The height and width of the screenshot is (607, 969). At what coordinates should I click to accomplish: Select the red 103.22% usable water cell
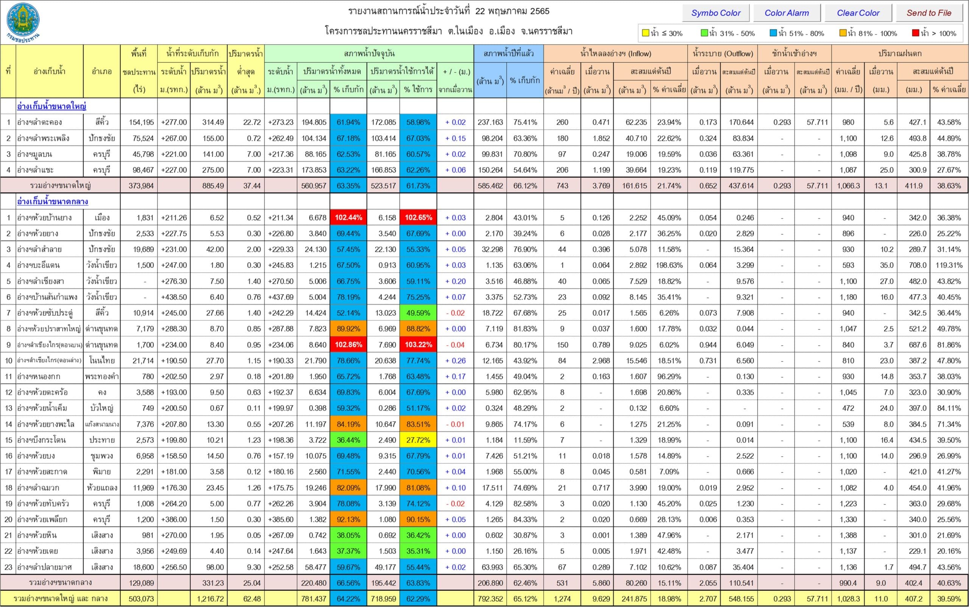[418, 344]
